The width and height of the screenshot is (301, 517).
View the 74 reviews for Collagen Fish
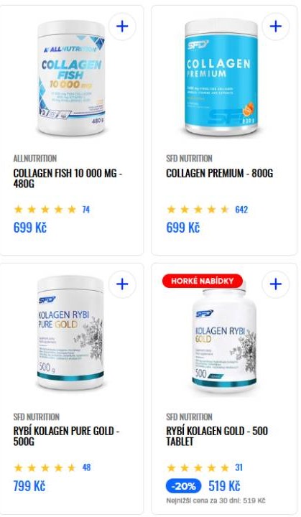85,210
